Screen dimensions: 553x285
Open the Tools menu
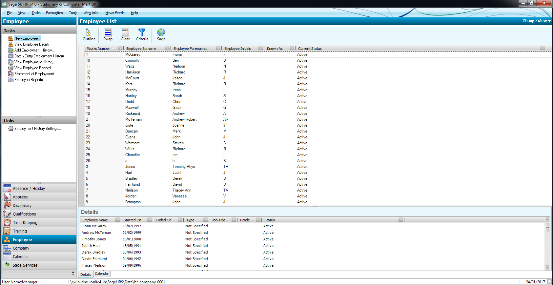(73, 13)
